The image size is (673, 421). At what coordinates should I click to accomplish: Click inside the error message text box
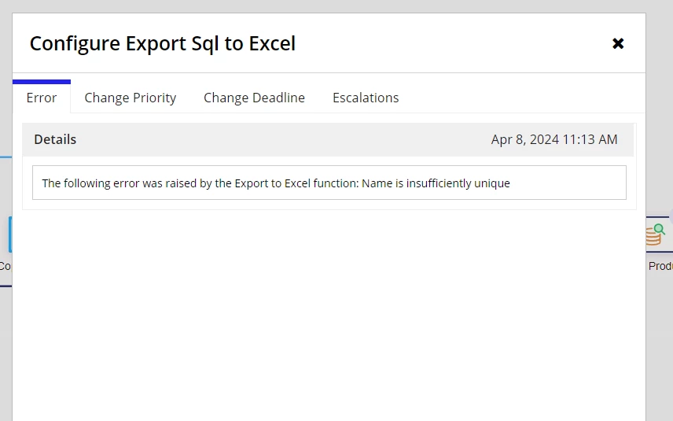[329, 183]
